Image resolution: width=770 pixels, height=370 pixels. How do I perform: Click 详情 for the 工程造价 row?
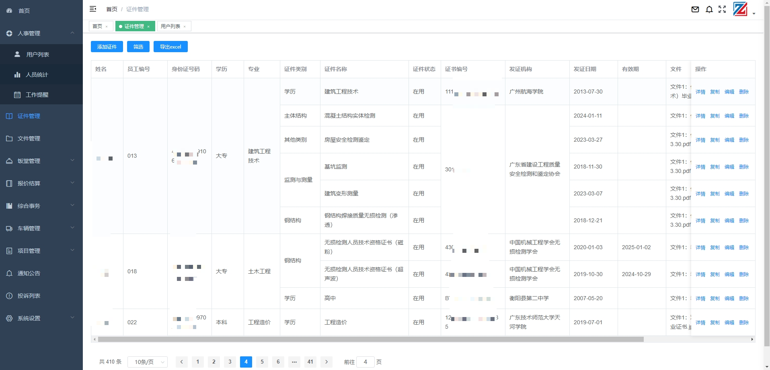pos(700,323)
